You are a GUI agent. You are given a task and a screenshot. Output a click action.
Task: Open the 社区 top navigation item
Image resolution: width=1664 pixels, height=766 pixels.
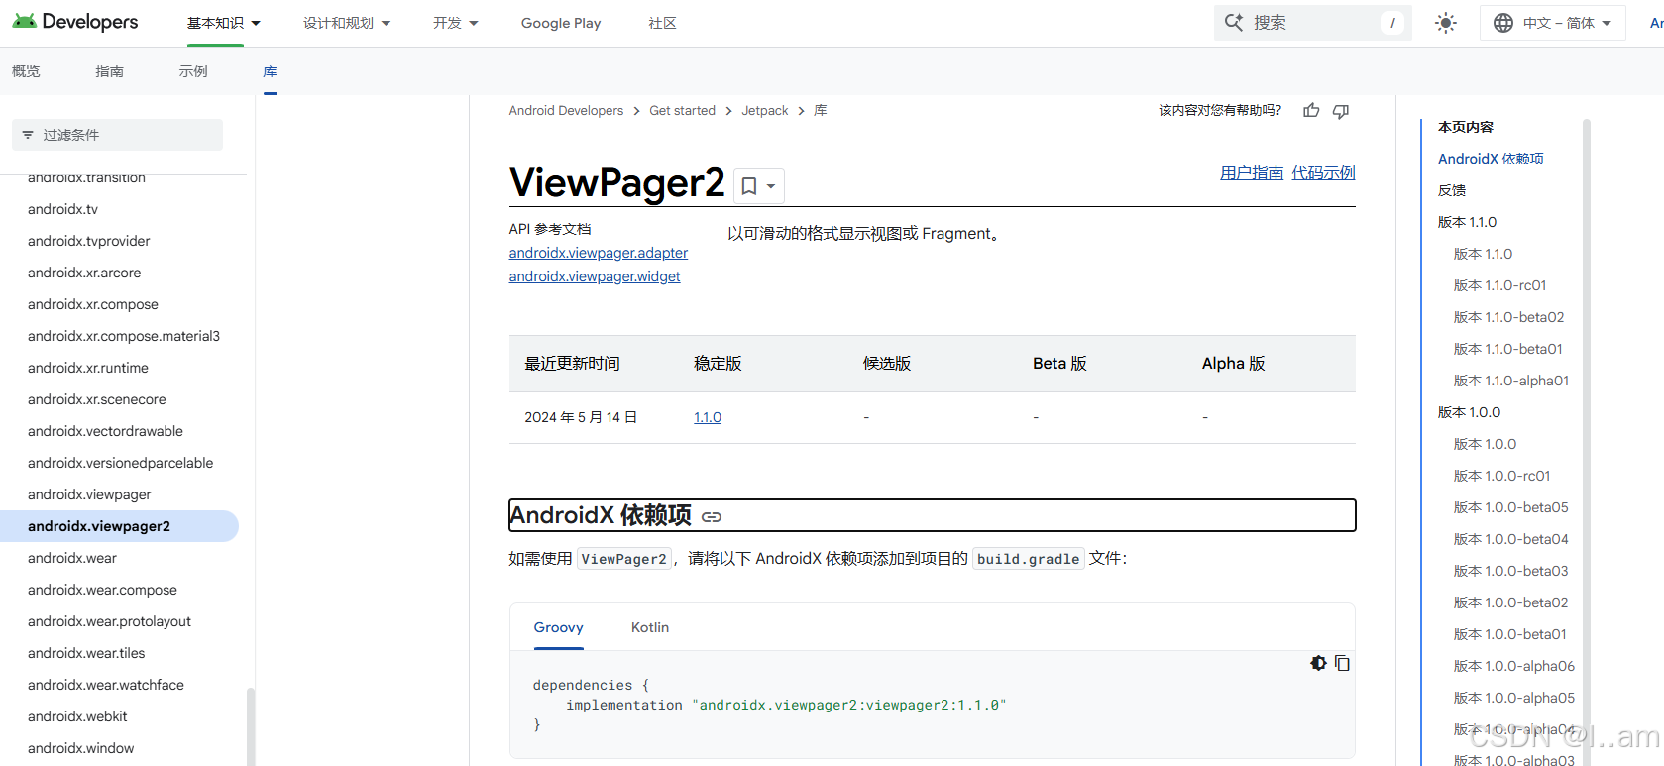[x=662, y=23]
